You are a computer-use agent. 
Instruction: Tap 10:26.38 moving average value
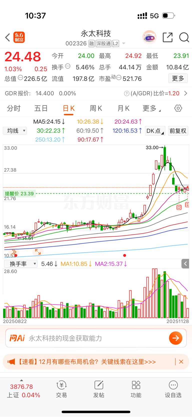[x=90, y=122]
